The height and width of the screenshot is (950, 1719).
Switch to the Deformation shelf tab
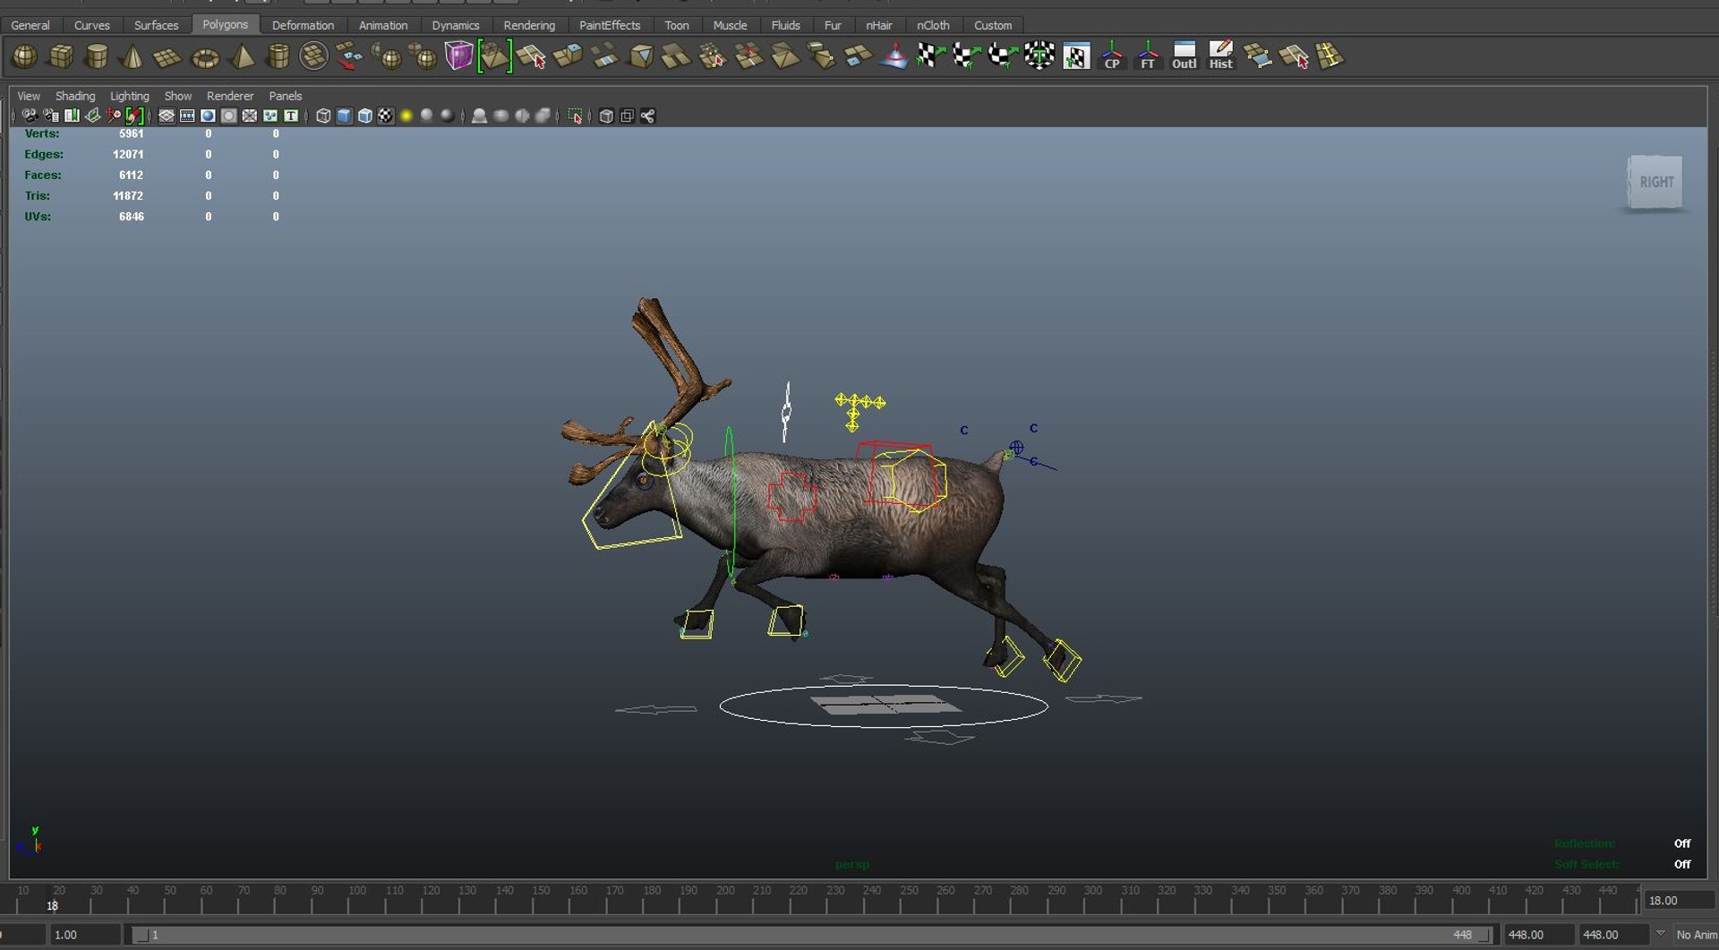[x=303, y=25]
